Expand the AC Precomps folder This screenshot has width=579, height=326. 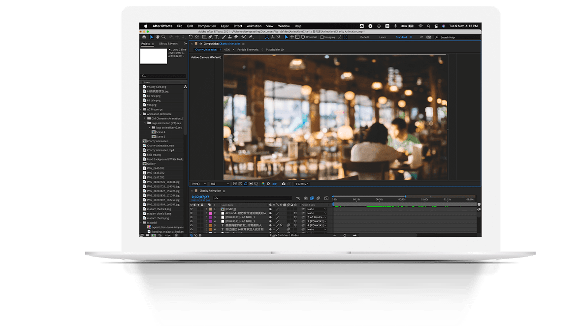coord(140,109)
